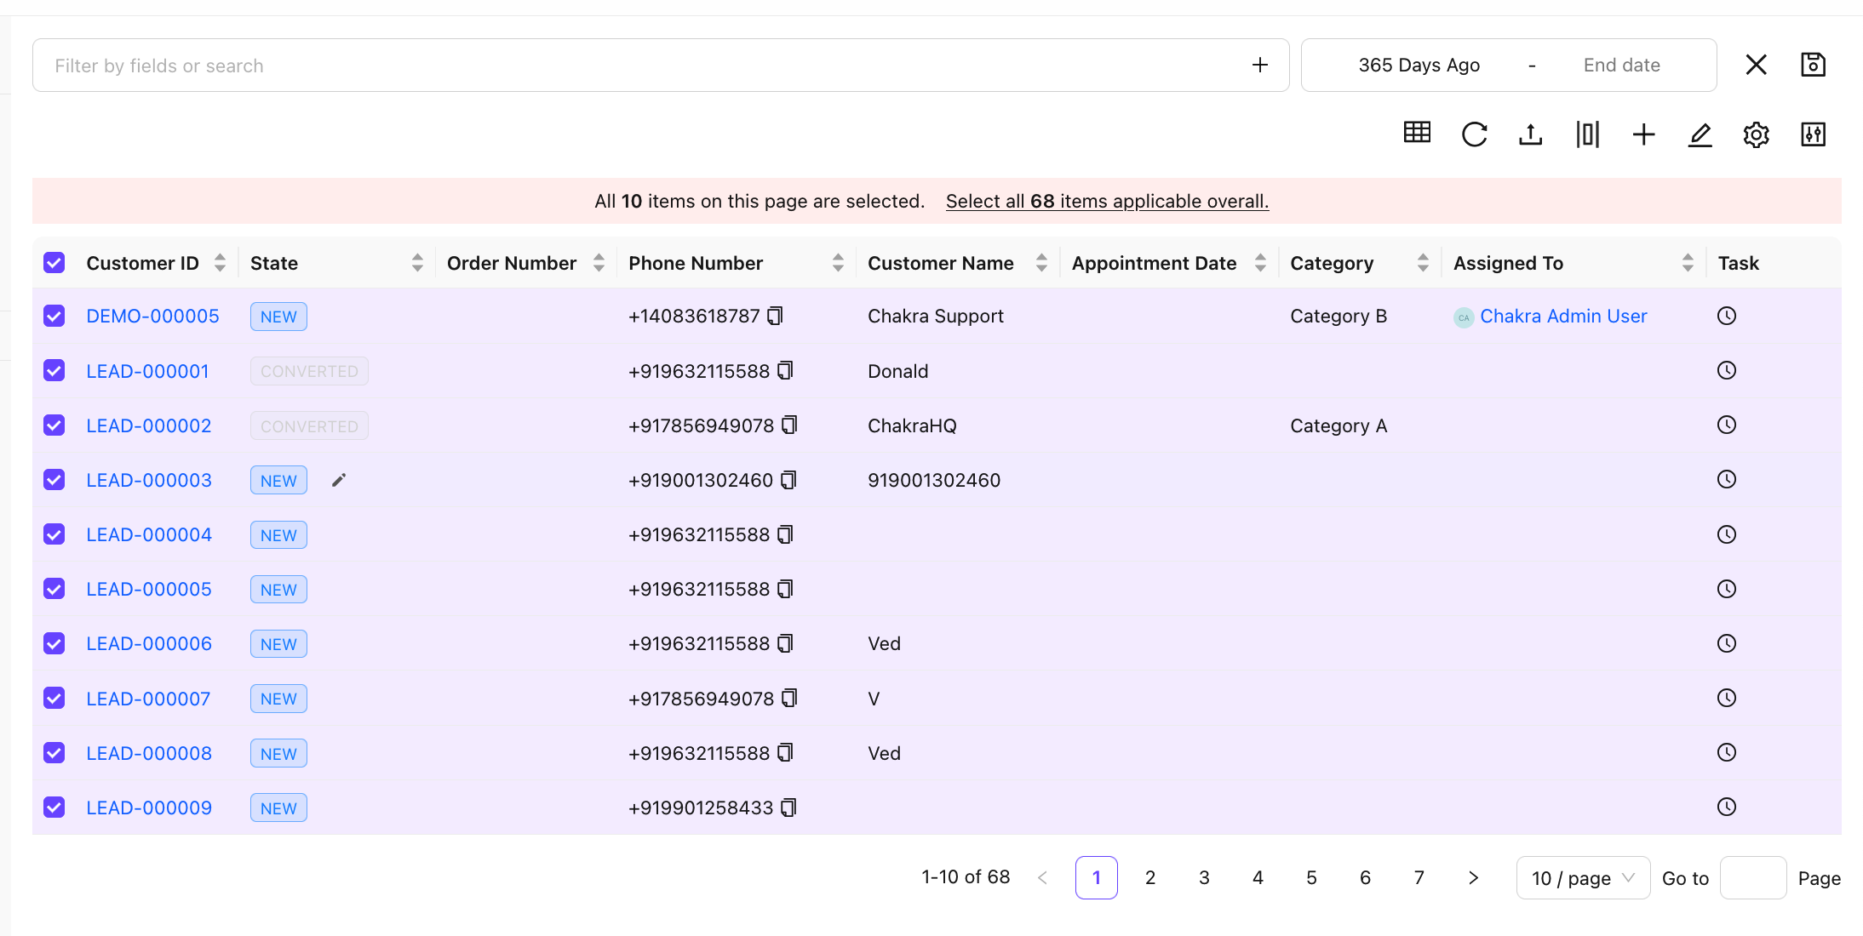Open bulk edit with the pen icon
The height and width of the screenshot is (936, 1863).
1700,134
